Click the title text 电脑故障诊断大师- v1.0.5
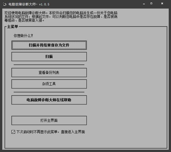 coord(29,4)
